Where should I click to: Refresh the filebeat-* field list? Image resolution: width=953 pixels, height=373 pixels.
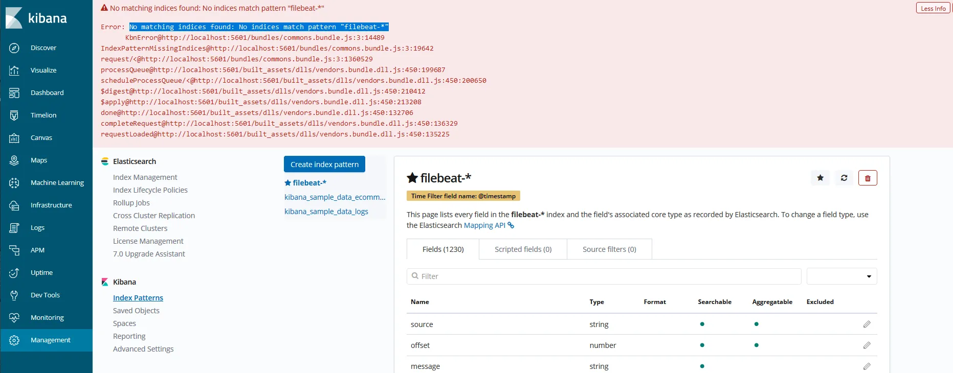844,178
